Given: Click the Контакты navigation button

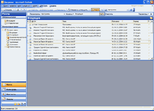Looking at the screenshot, I should click(14, 94).
